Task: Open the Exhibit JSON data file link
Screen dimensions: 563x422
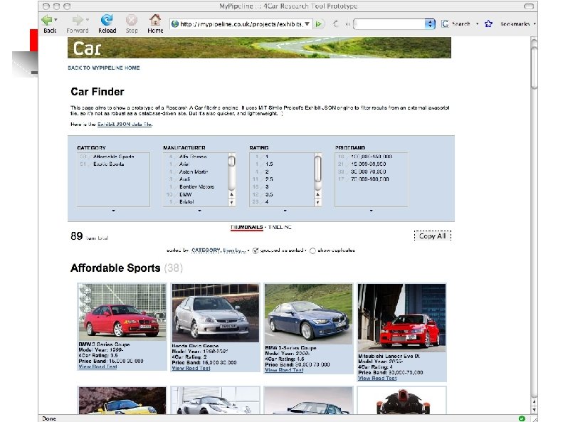Action: 125,124
